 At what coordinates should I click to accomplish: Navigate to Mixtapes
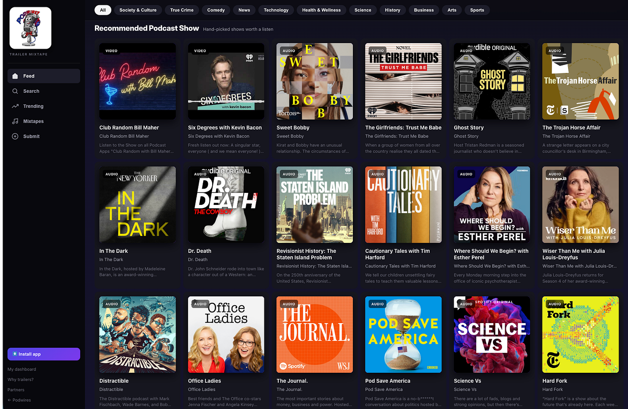tap(44, 121)
